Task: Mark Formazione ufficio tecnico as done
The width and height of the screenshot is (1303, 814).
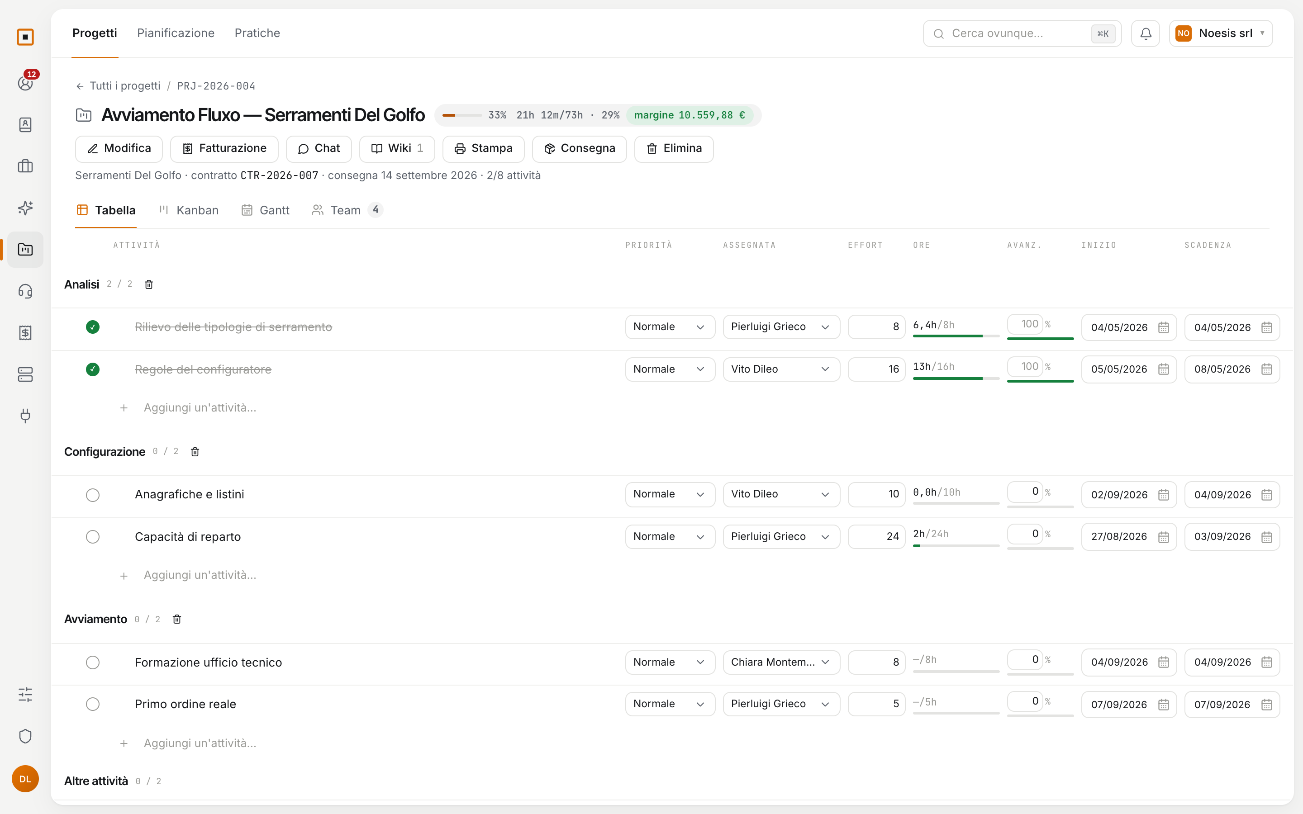Action: [x=93, y=662]
